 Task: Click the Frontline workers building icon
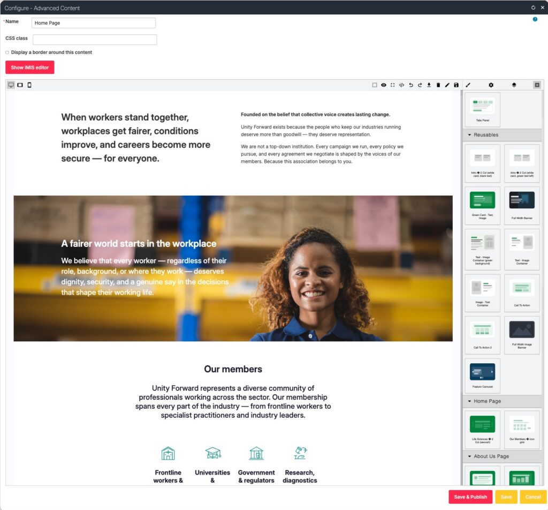[168, 453]
